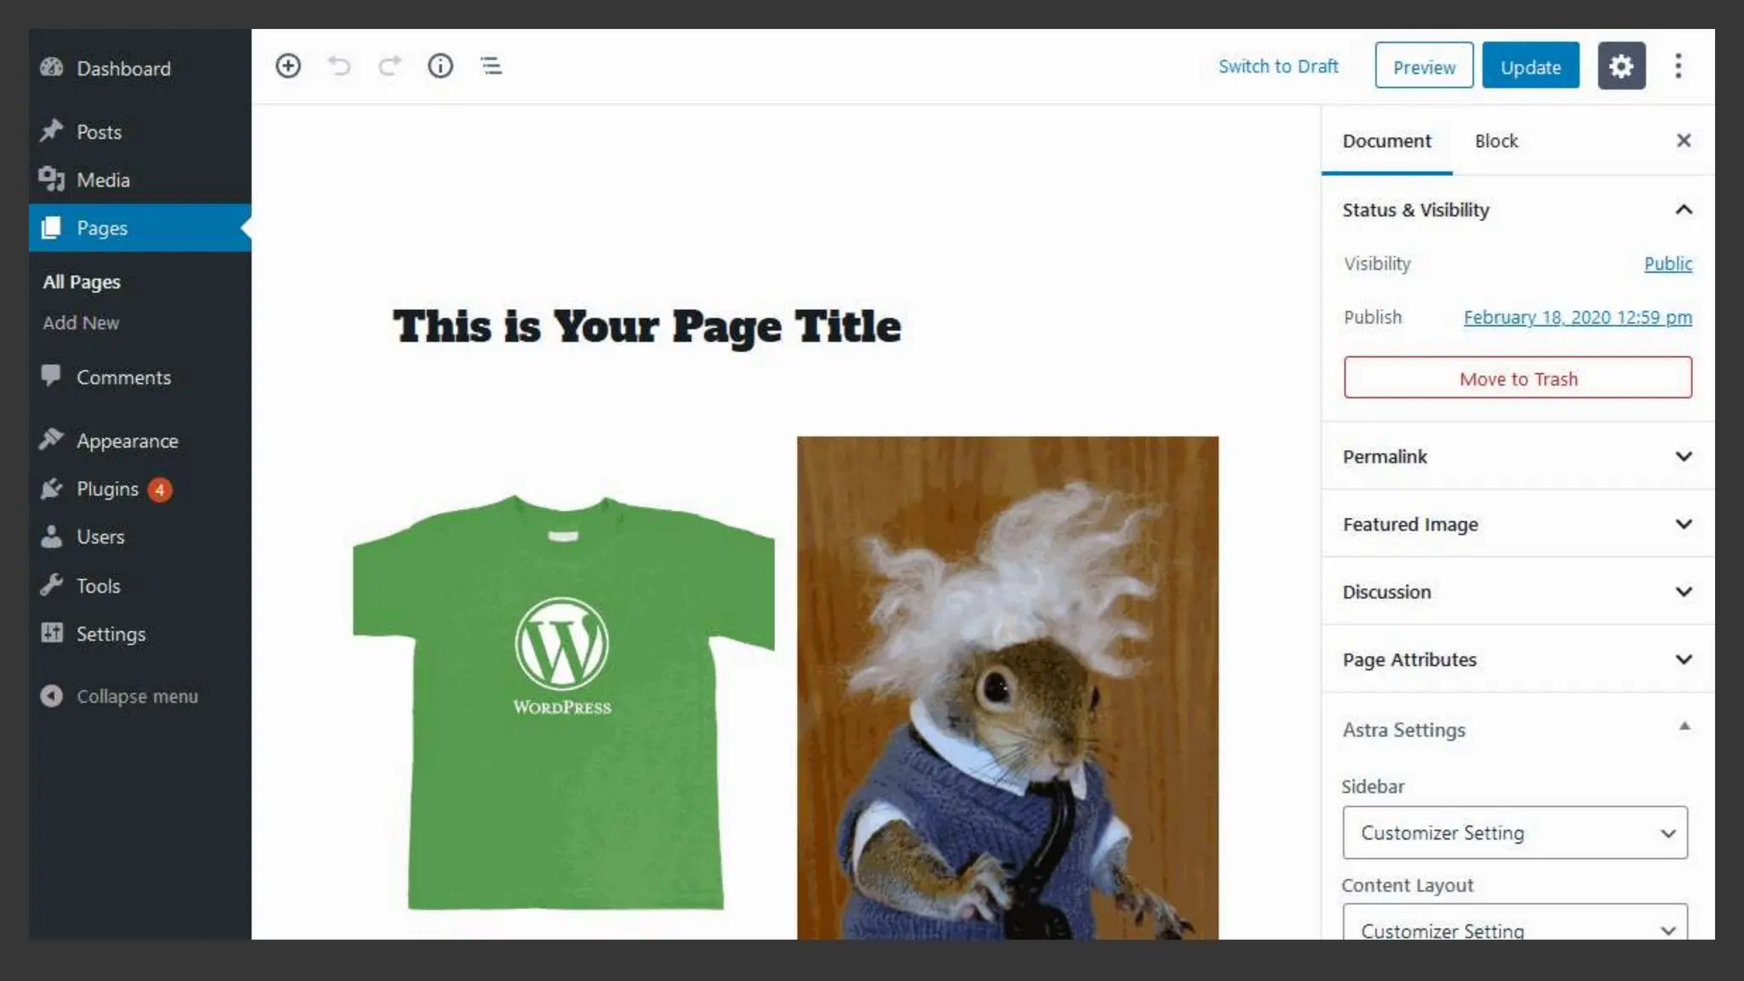Click the Redo arrow icon
This screenshot has height=981, width=1744.
tap(390, 66)
